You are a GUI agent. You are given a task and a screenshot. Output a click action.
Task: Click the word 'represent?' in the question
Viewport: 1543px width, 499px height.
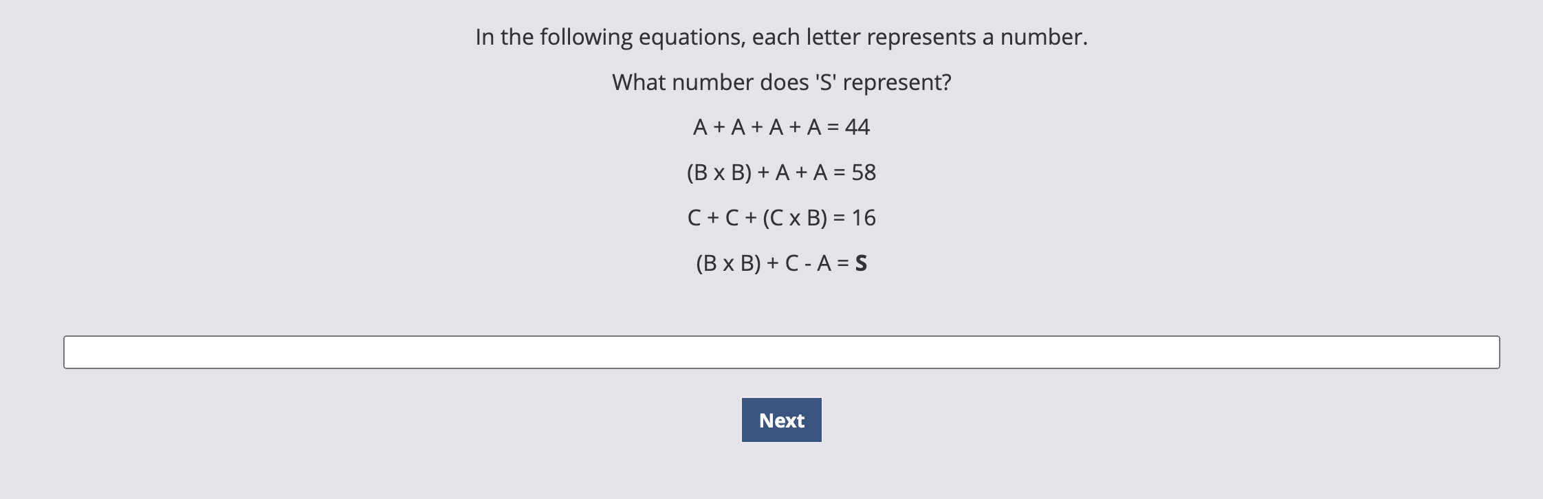[x=897, y=83]
